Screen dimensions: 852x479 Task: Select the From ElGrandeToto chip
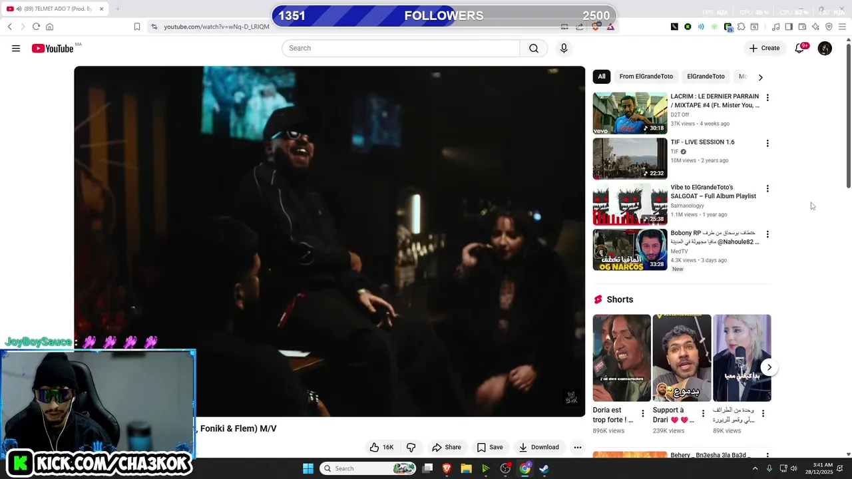tap(646, 77)
